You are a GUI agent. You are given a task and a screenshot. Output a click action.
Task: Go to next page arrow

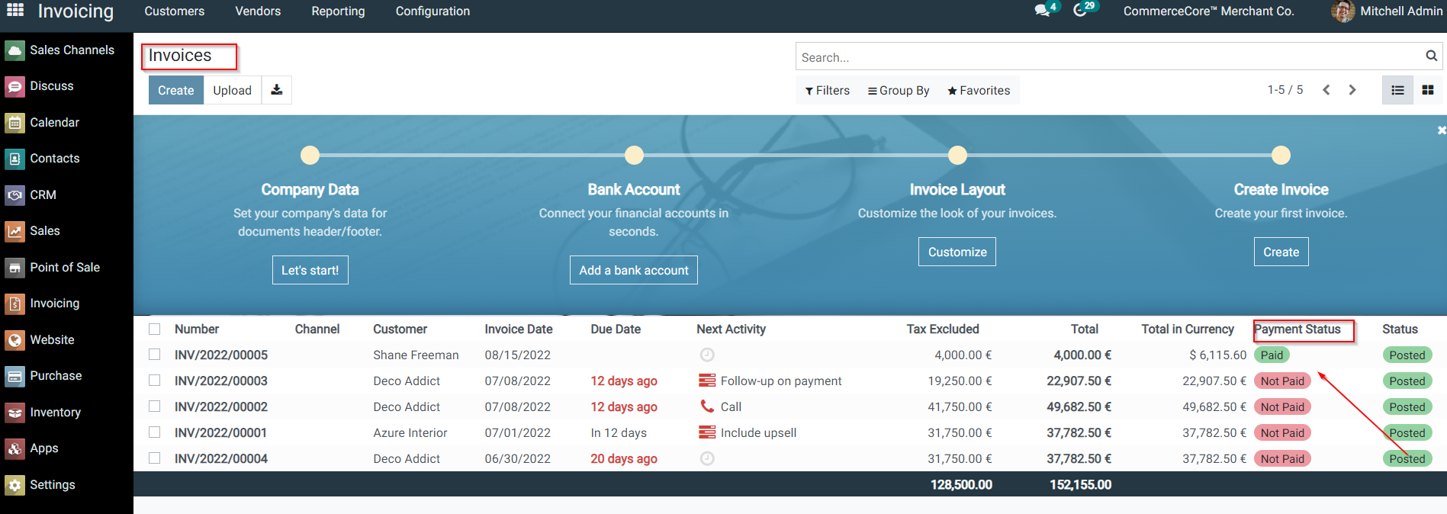tap(1352, 90)
